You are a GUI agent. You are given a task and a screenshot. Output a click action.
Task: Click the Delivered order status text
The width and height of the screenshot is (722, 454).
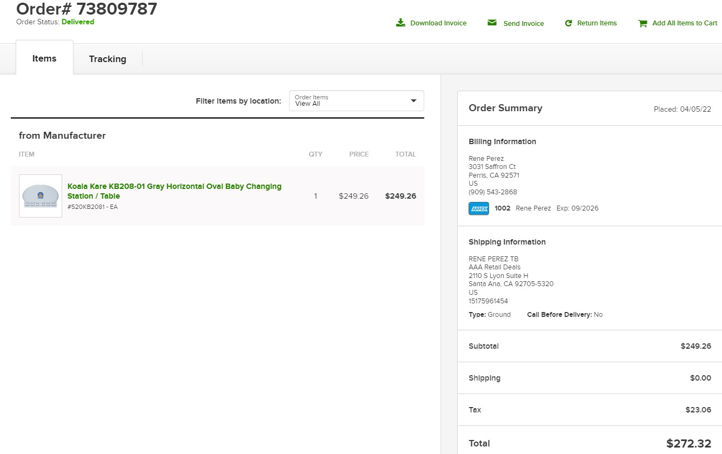point(78,22)
